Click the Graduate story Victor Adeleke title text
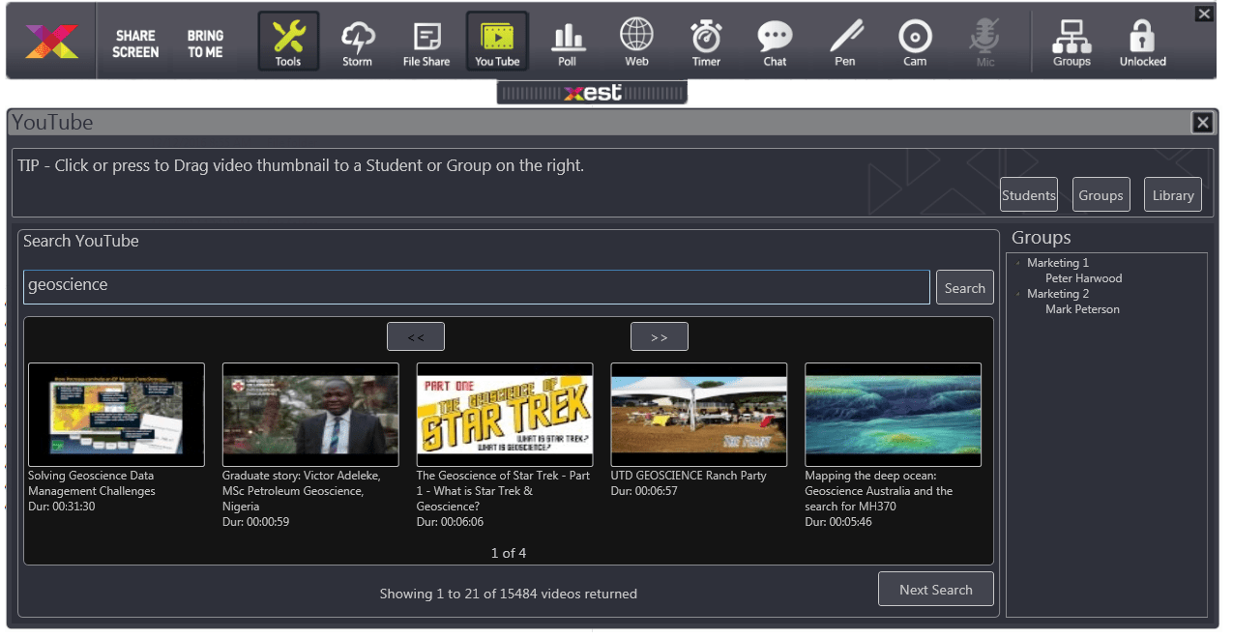Image resolution: width=1233 pixels, height=638 pixels. (x=302, y=491)
